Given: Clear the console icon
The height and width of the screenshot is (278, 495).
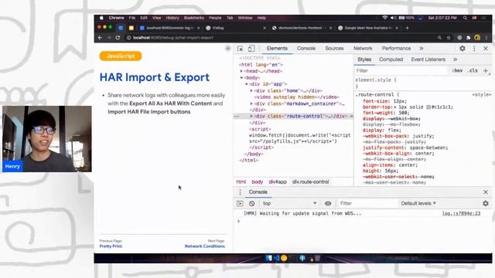Looking at the screenshot, I should pos(251,203).
